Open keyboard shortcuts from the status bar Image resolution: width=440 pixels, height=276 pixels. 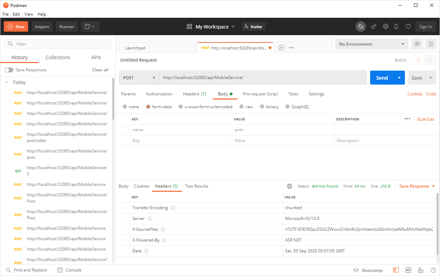[x=421, y=270]
